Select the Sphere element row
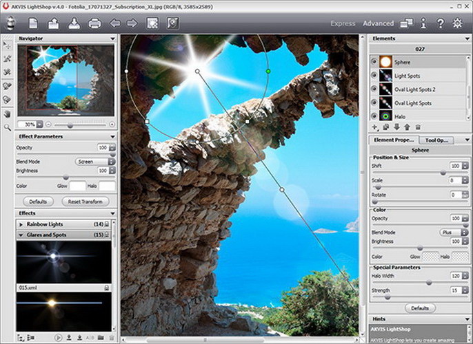This screenshot has height=344, width=473. pyautogui.click(x=418, y=62)
